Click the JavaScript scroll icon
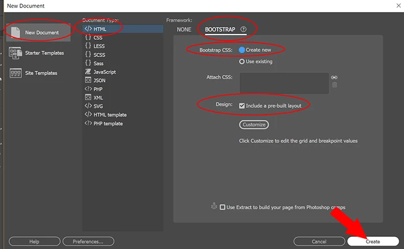This screenshot has height=249, width=404. [x=88, y=71]
